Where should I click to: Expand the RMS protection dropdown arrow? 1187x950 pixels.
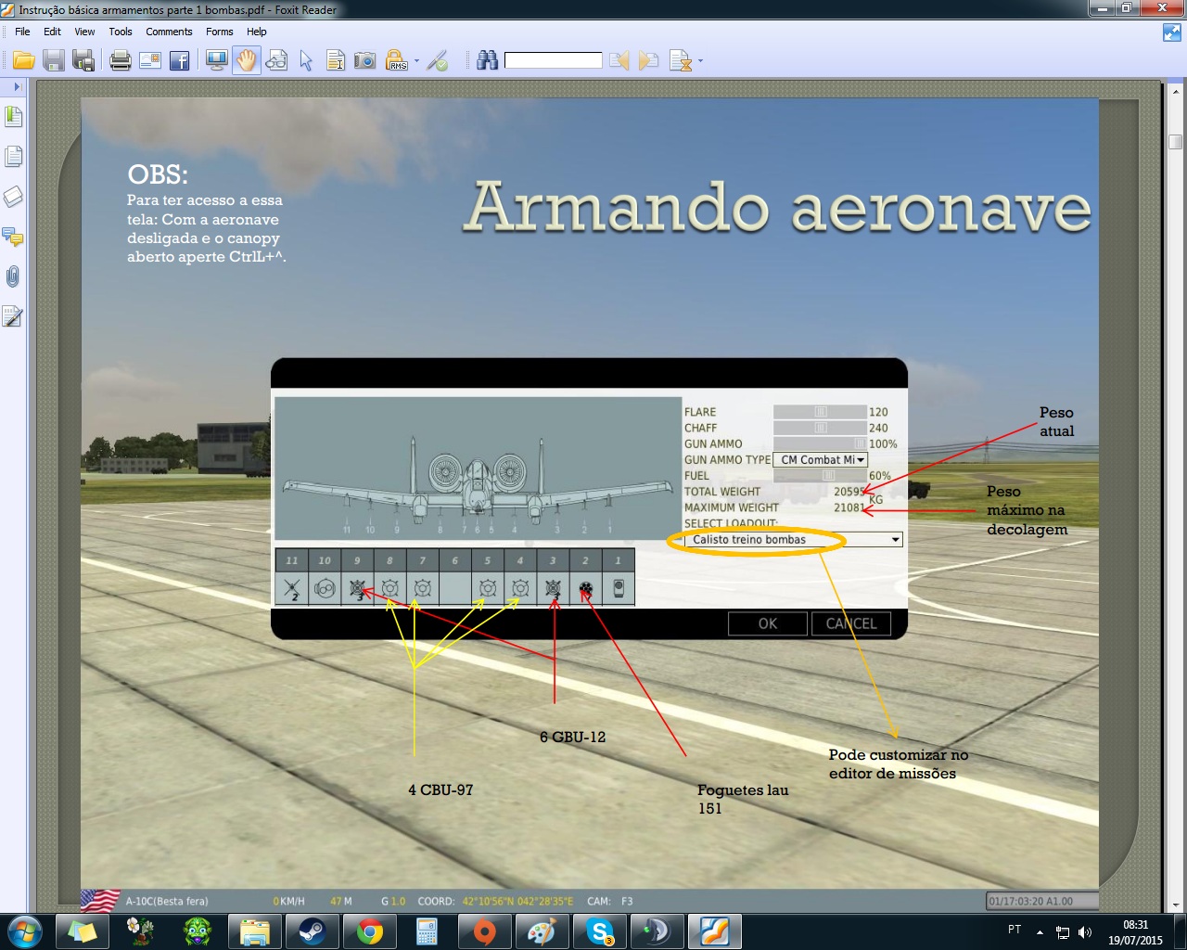point(416,62)
